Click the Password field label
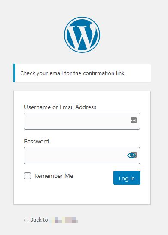This screenshot has width=168, height=235. [x=37, y=141]
